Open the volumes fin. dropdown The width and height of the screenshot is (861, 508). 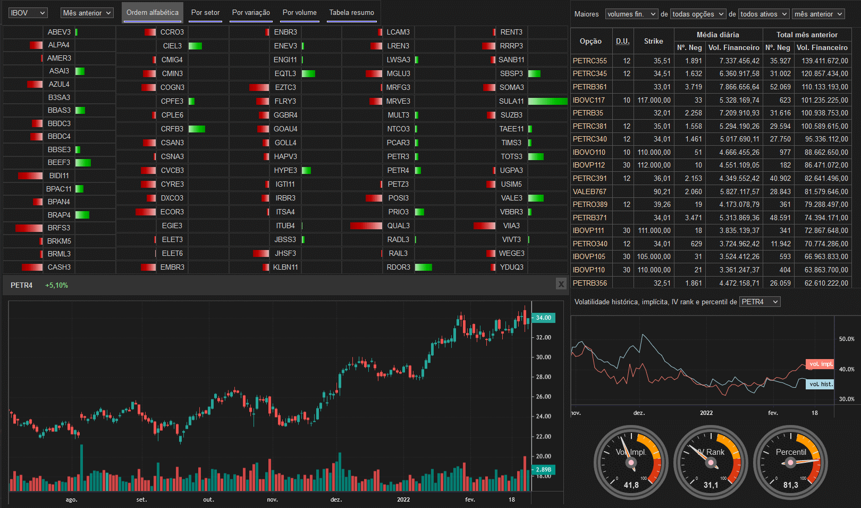[631, 14]
